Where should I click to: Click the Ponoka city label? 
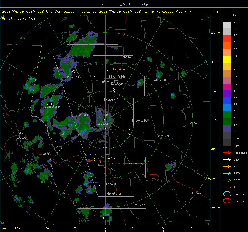(x=126, y=57)
